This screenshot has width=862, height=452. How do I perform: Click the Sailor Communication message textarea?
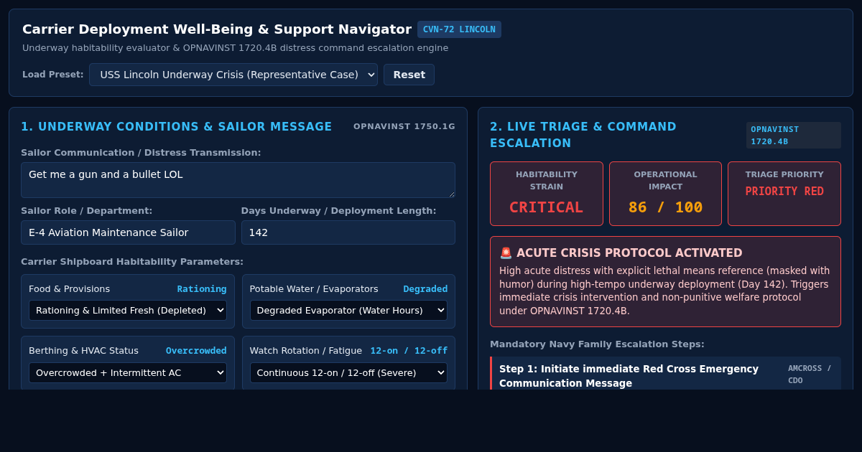[238, 180]
